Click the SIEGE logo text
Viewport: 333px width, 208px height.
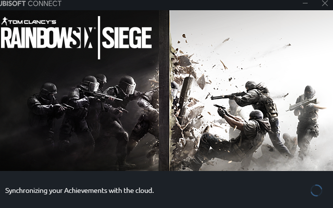pos(127,38)
